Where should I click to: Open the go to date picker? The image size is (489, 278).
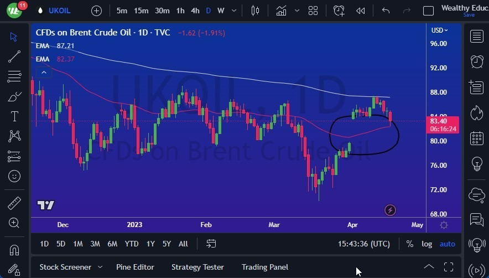pyautogui.click(x=211, y=244)
